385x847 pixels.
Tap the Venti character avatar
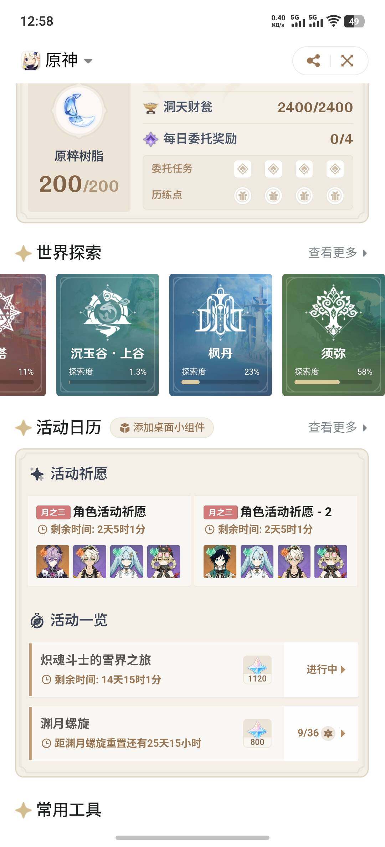[220, 561]
